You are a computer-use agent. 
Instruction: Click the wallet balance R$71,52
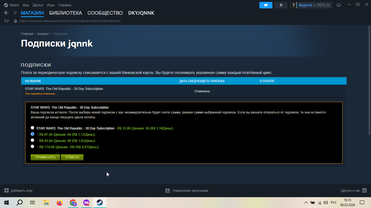[x=324, y=5]
